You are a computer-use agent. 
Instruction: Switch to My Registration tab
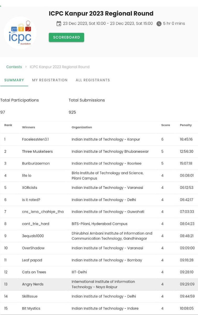50,80
